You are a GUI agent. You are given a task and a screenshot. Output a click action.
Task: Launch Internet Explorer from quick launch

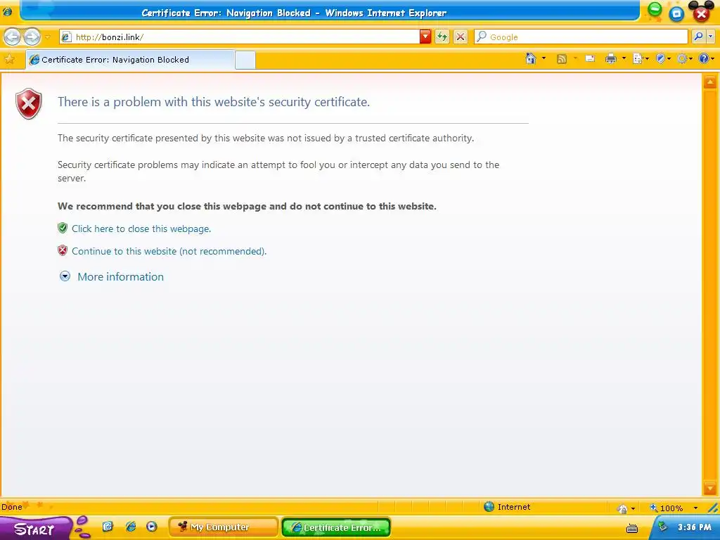131,526
